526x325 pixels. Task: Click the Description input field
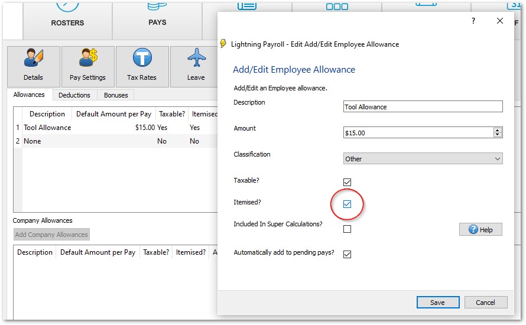coord(423,106)
